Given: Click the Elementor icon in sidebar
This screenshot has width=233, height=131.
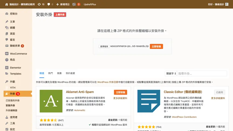Looking at the screenshot, I should click(x=7, y=68).
